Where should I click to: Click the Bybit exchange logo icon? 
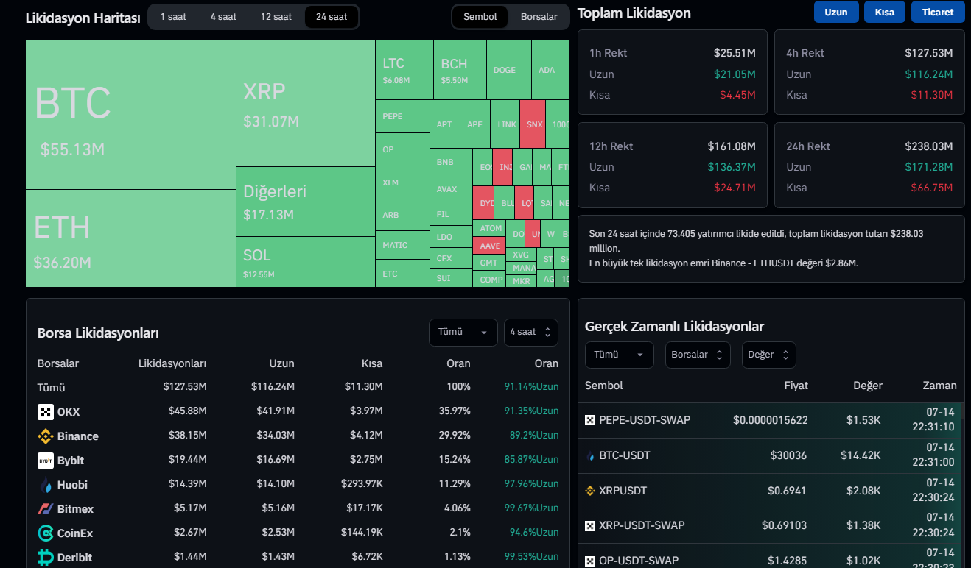point(46,461)
